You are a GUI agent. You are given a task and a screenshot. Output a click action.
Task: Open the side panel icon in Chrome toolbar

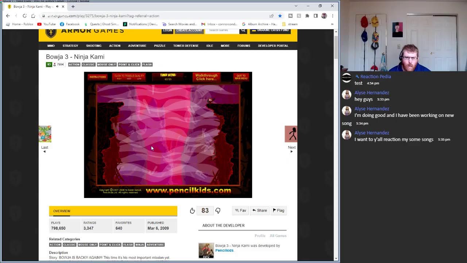pyautogui.click(x=316, y=16)
